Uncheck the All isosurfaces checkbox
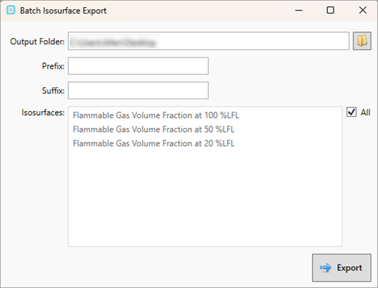Screen dimensions: 378x288 351,112
